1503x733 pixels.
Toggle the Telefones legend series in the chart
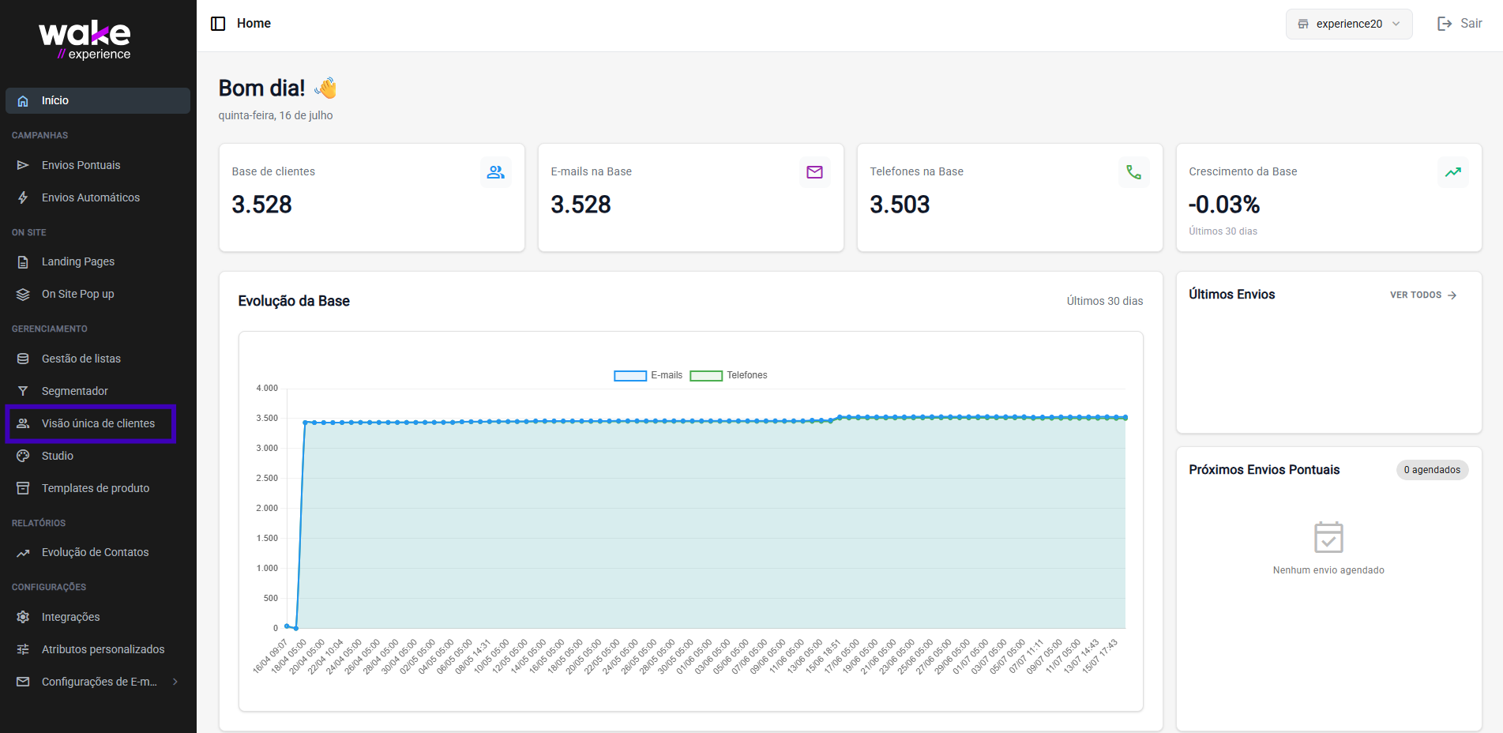[728, 375]
